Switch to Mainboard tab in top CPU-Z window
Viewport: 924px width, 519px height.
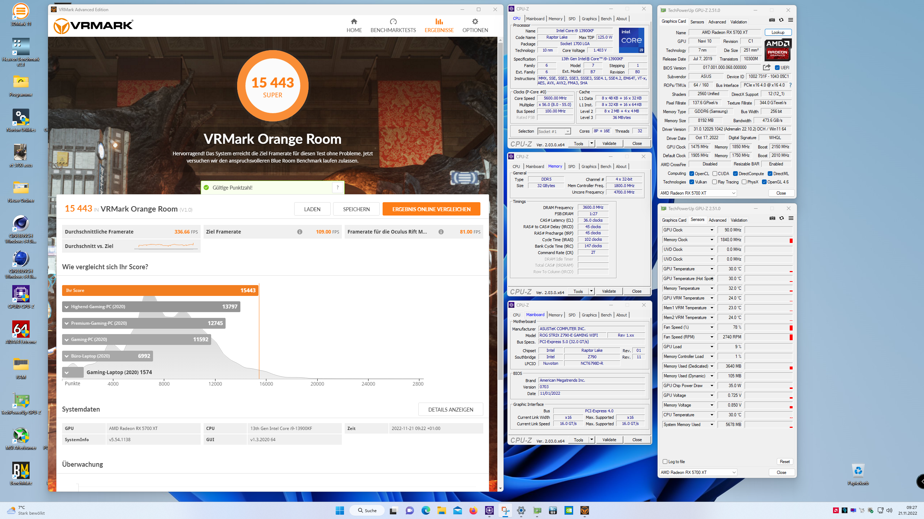(535, 19)
